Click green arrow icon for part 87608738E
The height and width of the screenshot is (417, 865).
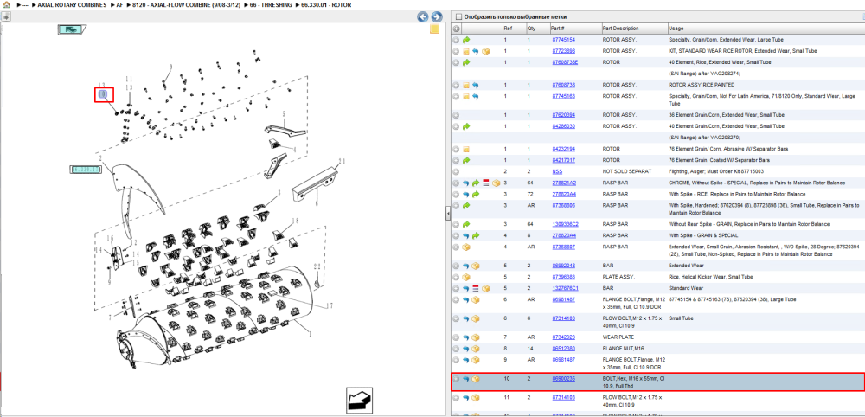(466, 62)
